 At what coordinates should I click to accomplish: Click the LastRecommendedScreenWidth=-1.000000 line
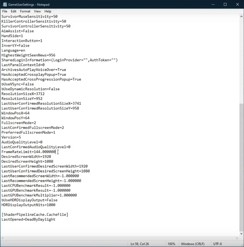coord(40,176)
